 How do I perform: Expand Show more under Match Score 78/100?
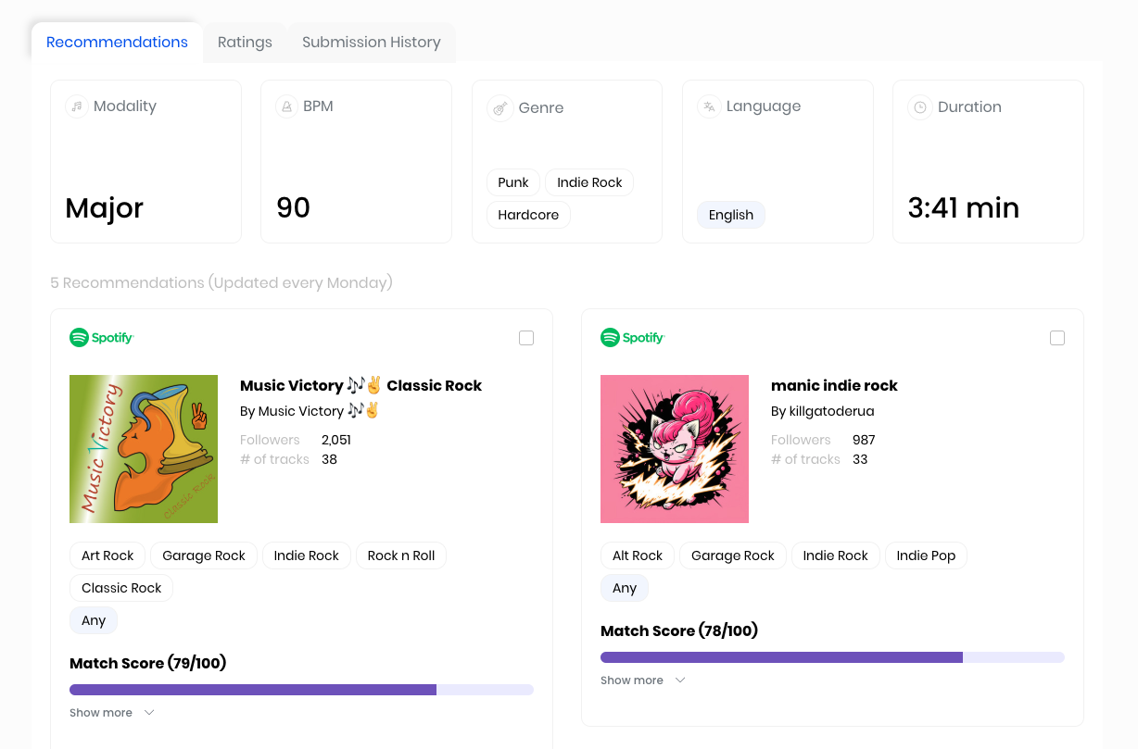pyautogui.click(x=642, y=680)
